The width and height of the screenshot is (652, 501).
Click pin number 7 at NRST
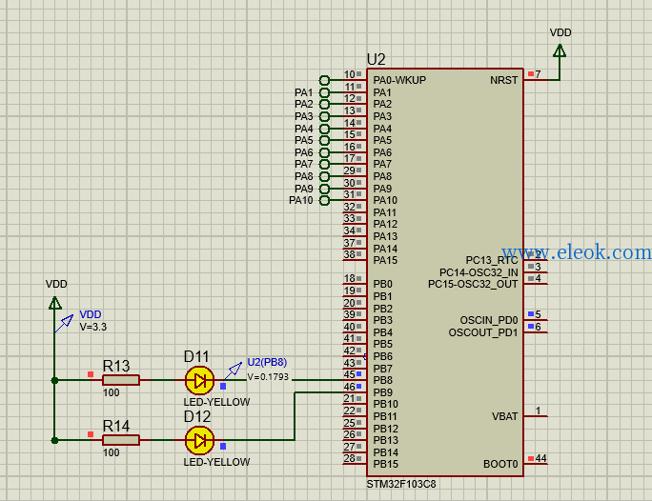538,74
